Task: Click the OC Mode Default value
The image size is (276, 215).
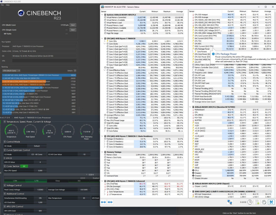Action: coord(37,146)
